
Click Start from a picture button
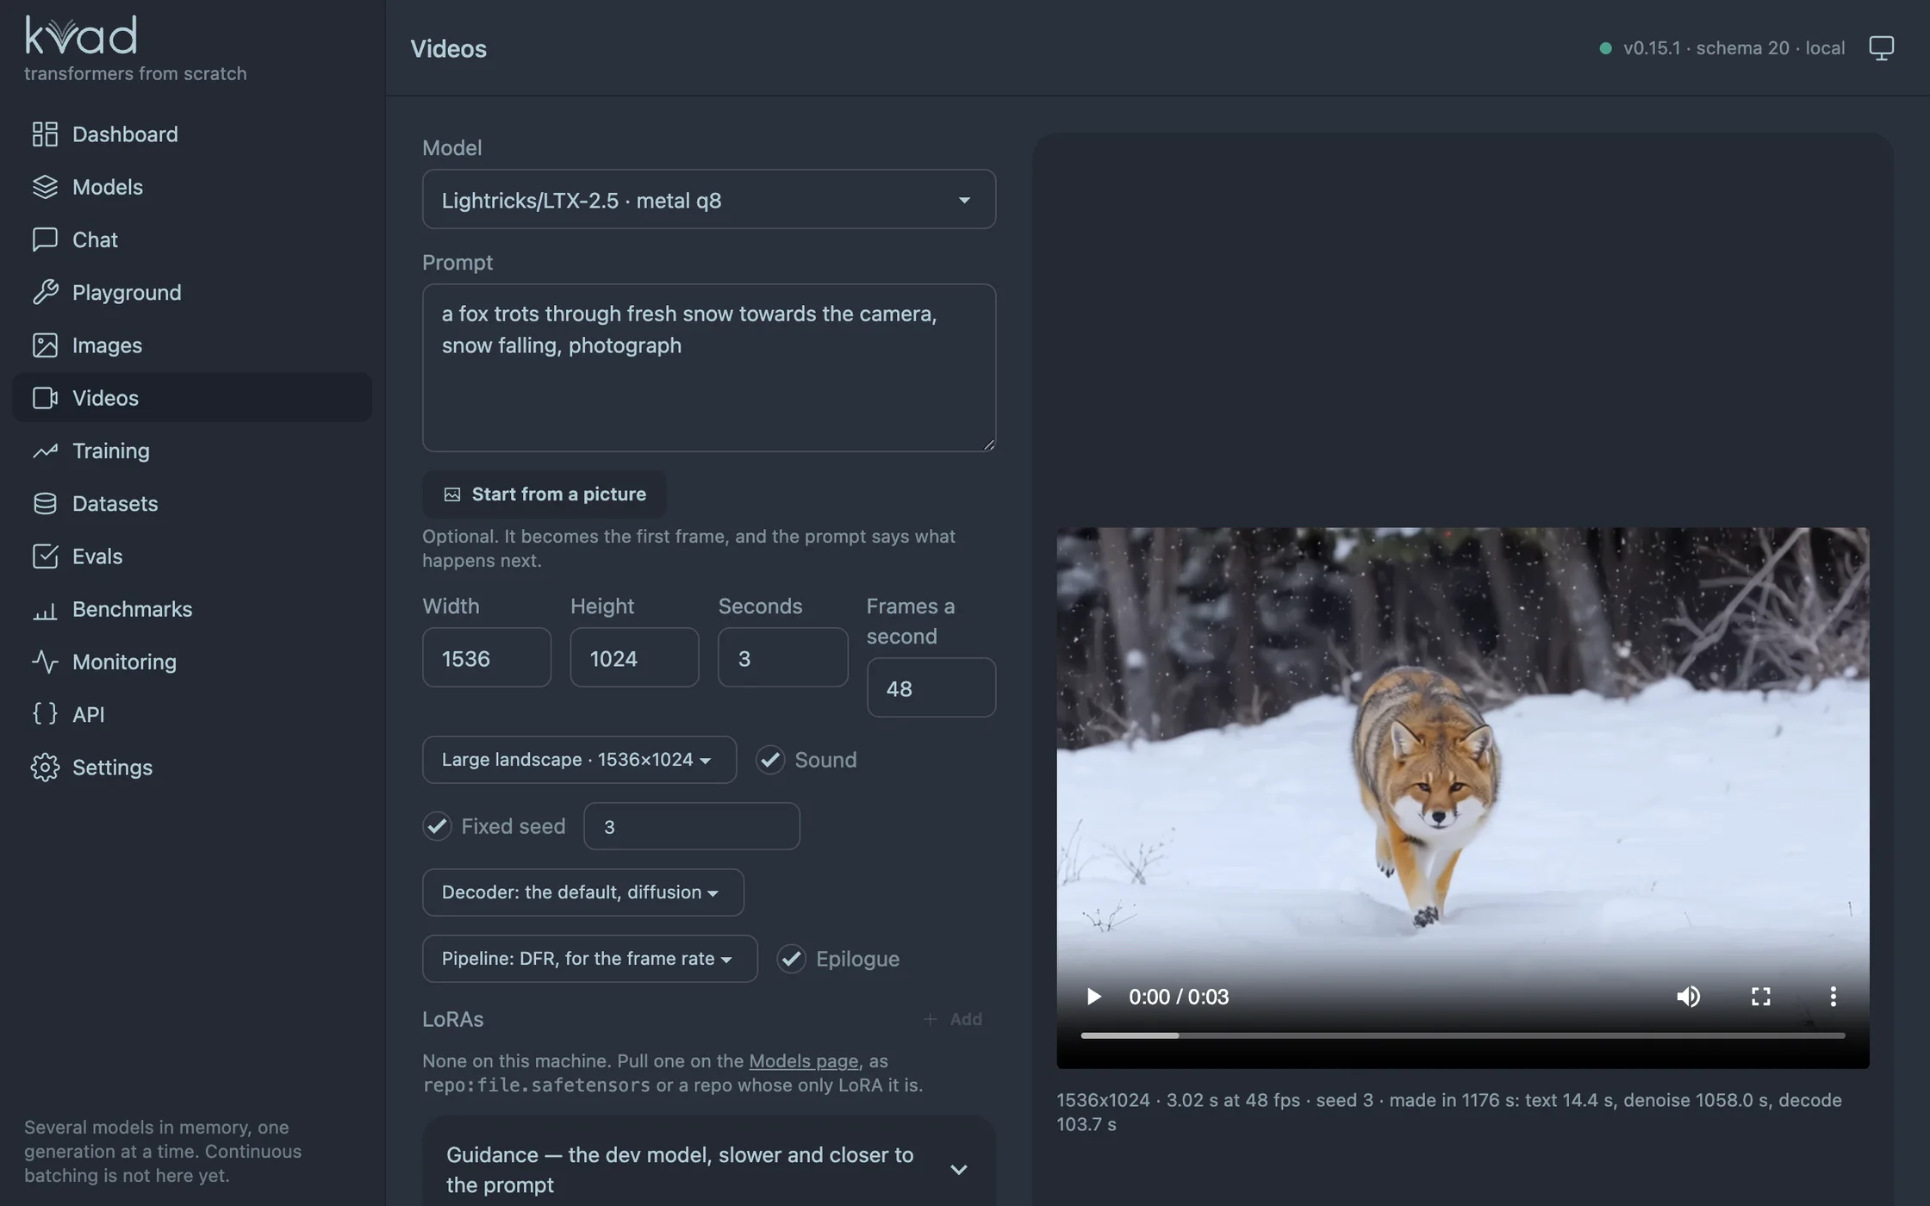coord(544,494)
